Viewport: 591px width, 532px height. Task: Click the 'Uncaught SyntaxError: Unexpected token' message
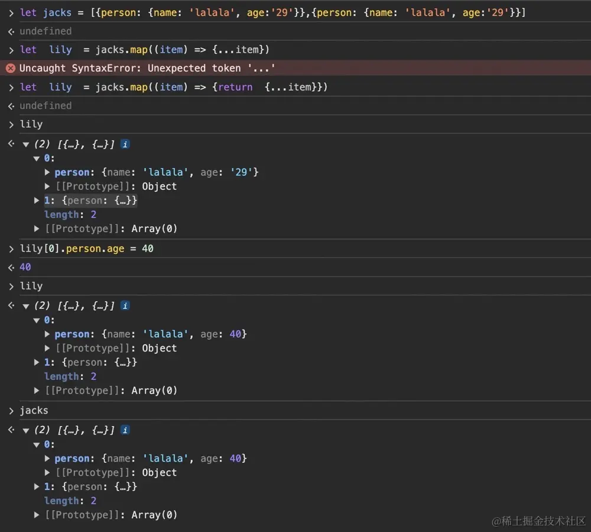pos(147,68)
